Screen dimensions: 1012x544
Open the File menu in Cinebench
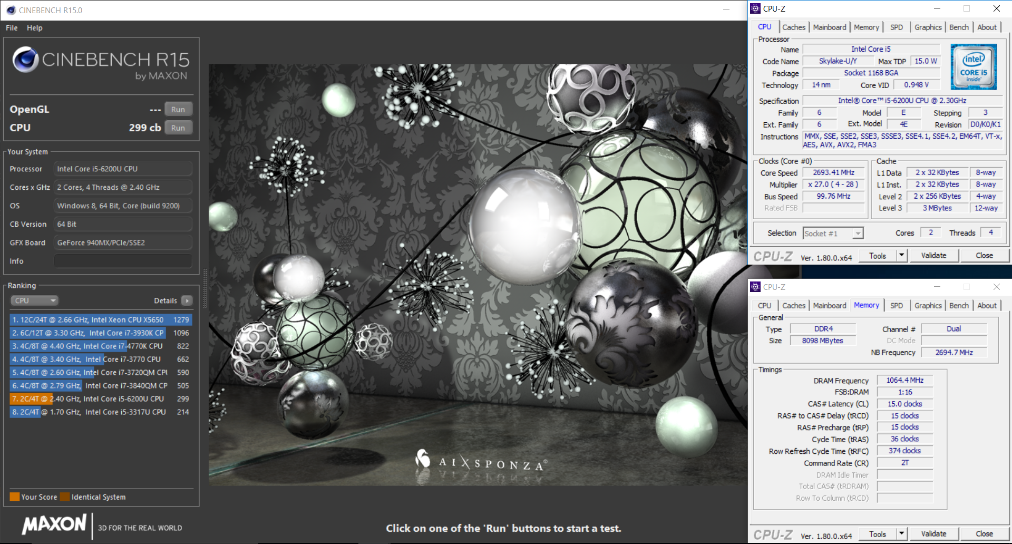(12, 28)
